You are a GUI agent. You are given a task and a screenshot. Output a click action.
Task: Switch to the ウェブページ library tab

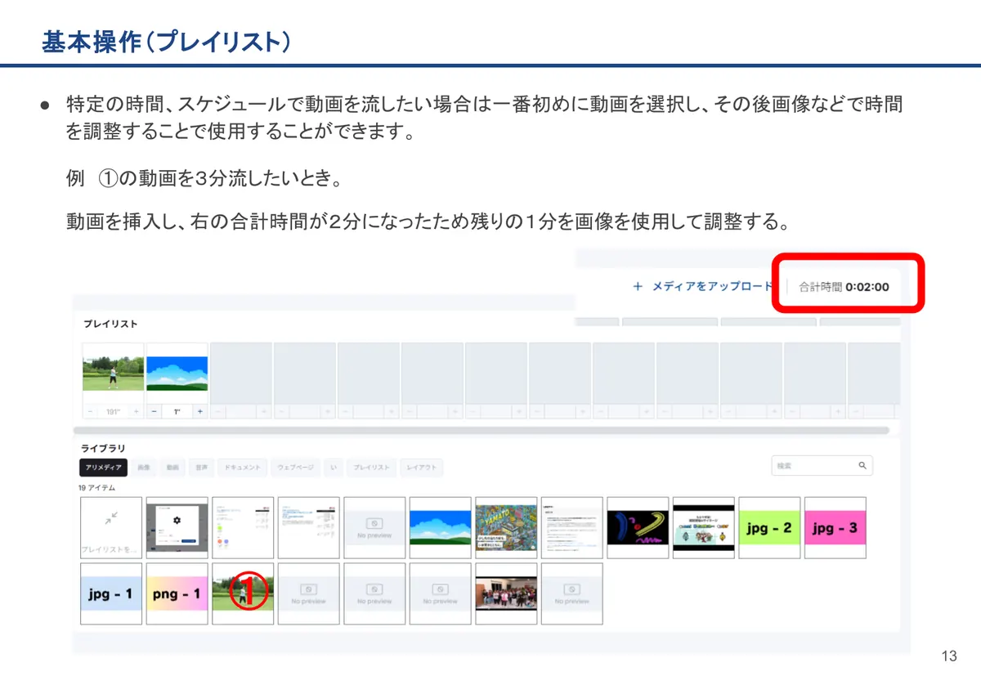(x=296, y=468)
